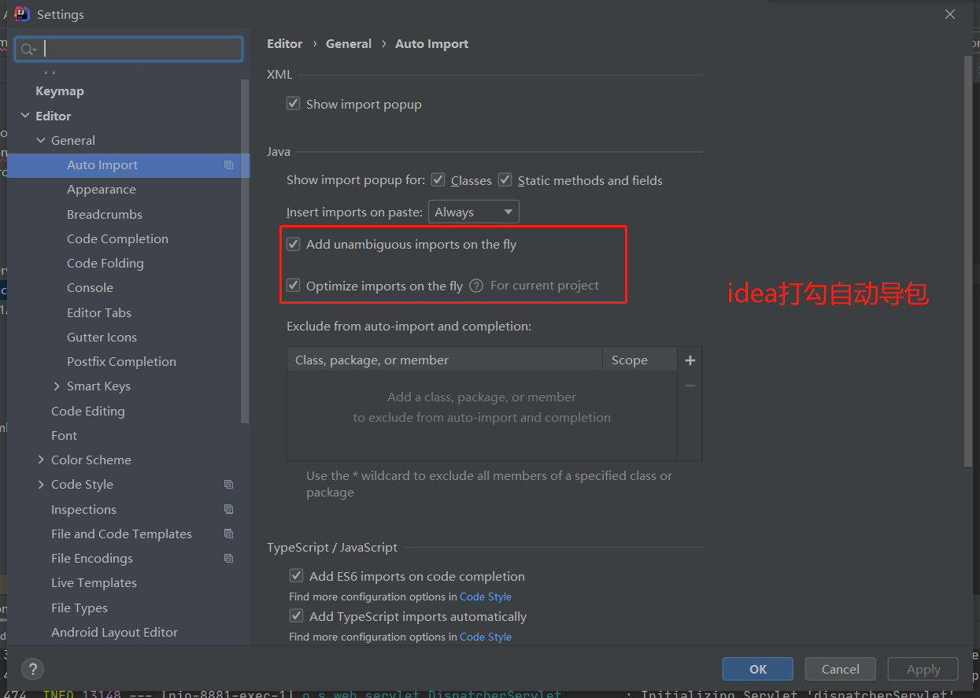Screen dimensions: 980x698
Task: Select Keymap in the settings tree
Action: point(60,91)
